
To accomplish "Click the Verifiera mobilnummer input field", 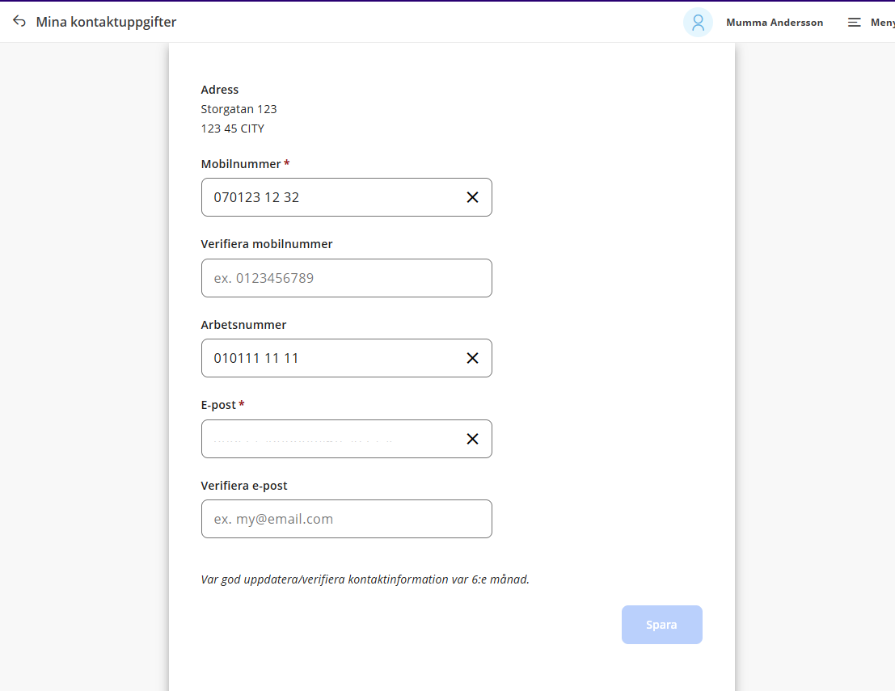I will [346, 278].
